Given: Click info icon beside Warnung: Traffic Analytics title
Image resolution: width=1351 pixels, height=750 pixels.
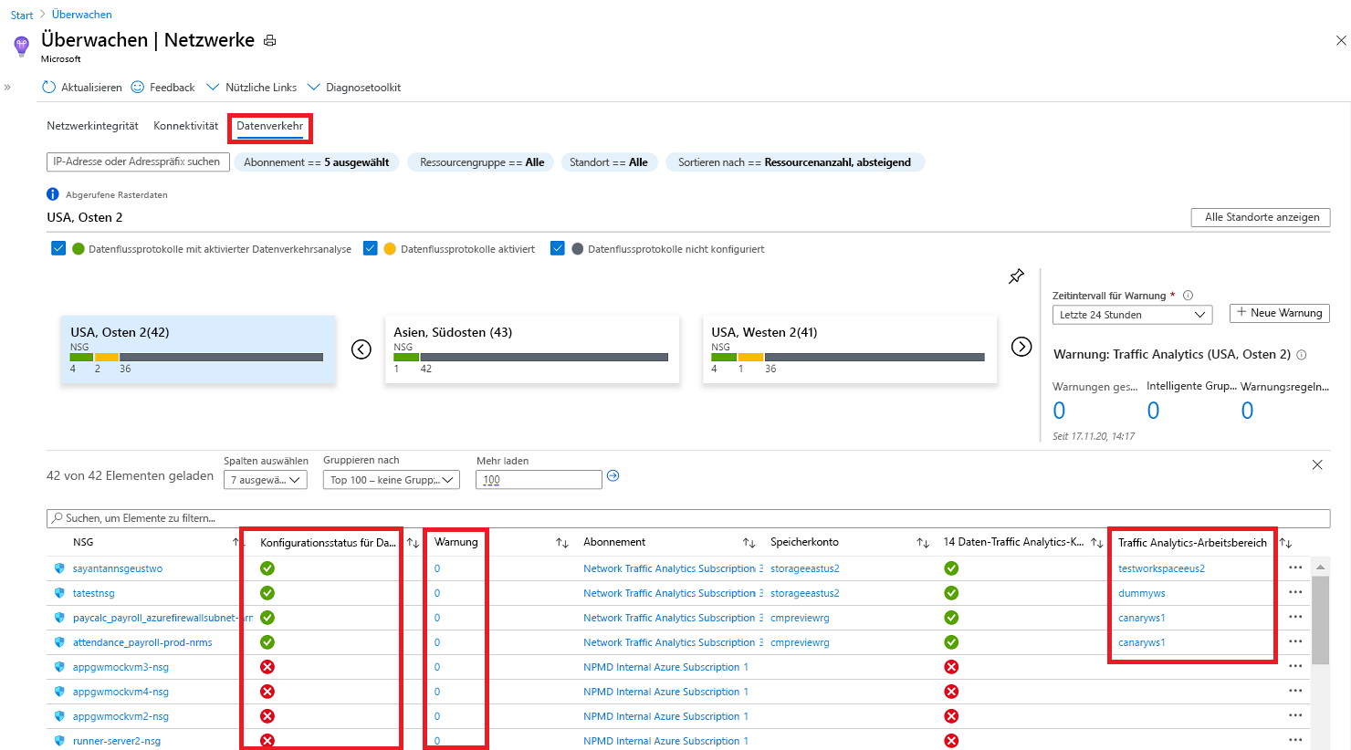Looking at the screenshot, I should 1302,355.
